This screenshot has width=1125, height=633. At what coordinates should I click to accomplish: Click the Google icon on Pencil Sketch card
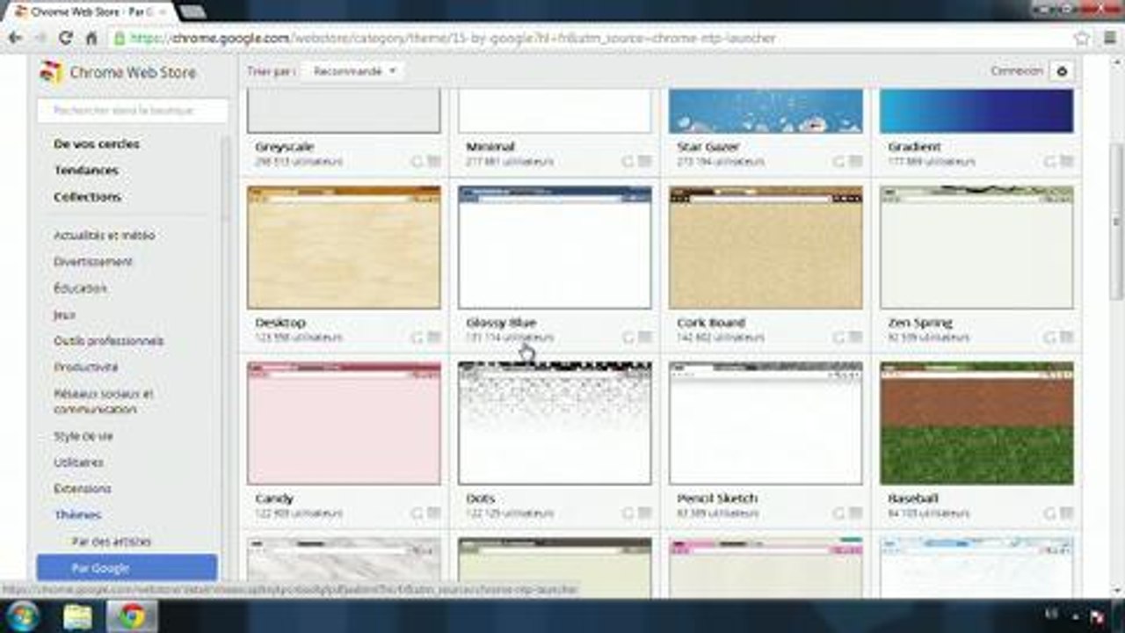coord(839,513)
